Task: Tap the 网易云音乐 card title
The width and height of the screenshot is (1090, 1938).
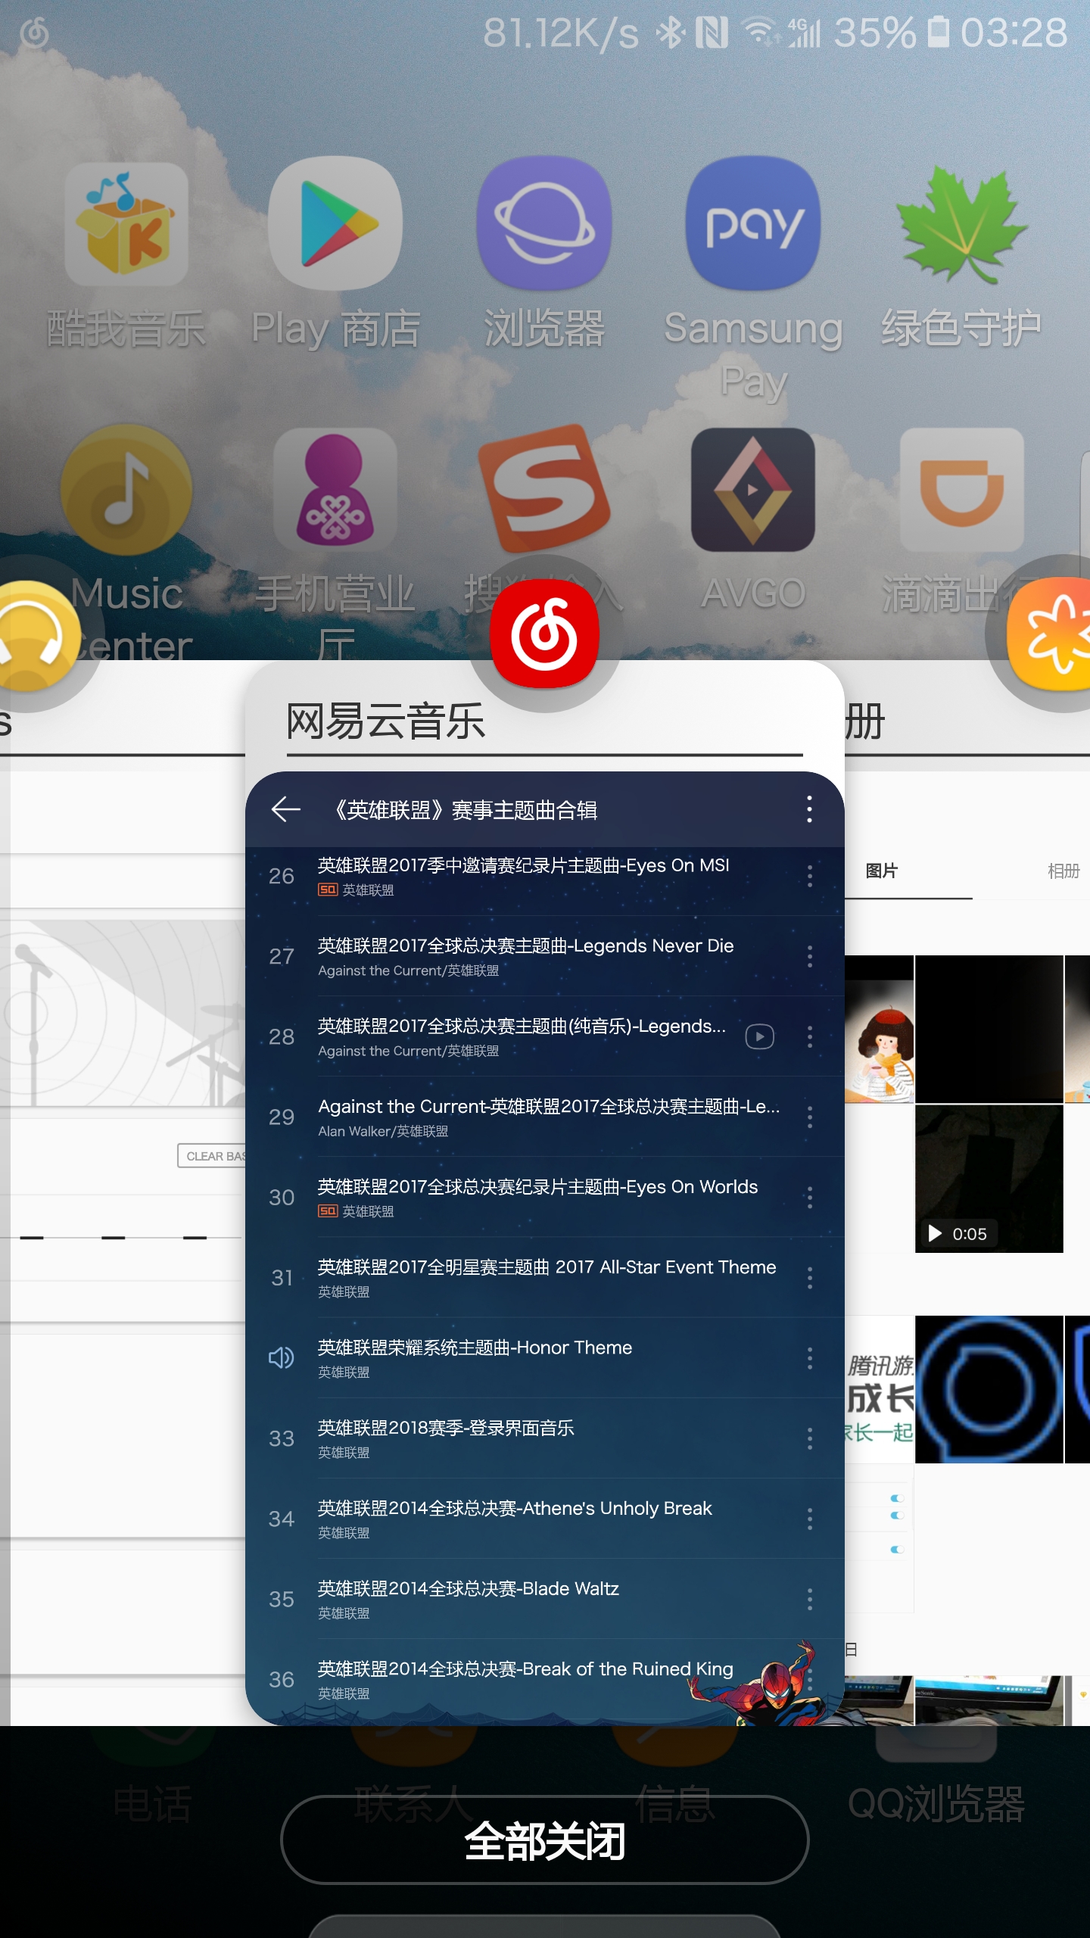Action: click(385, 721)
